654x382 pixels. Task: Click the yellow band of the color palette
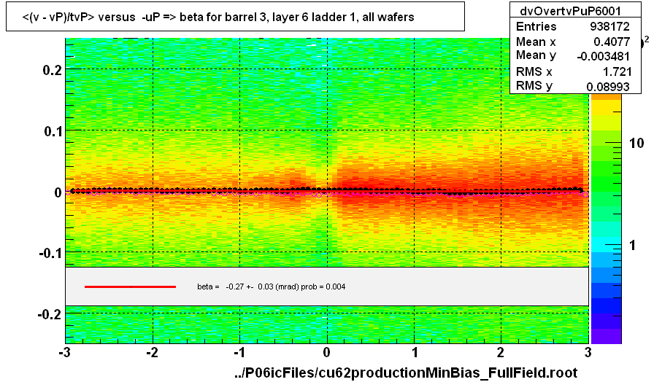[606, 109]
